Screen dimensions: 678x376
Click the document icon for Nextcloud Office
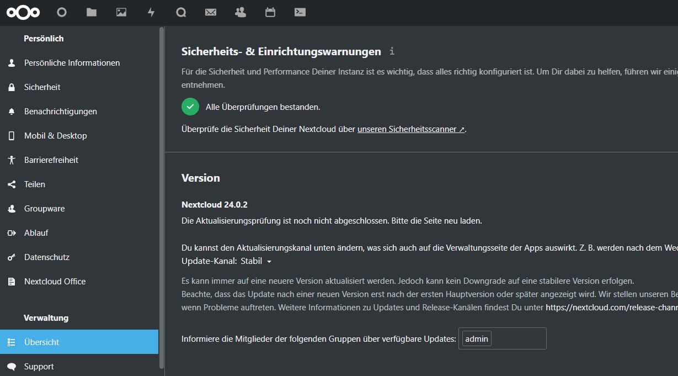pyautogui.click(x=12, y=282)
